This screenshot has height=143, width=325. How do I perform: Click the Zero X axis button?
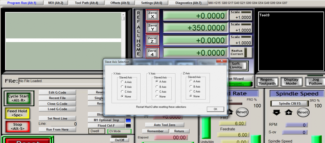(152, 15)
